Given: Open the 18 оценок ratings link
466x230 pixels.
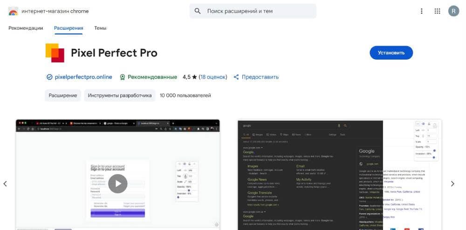Looking at the screenshot, I should (x=213, y=77).
